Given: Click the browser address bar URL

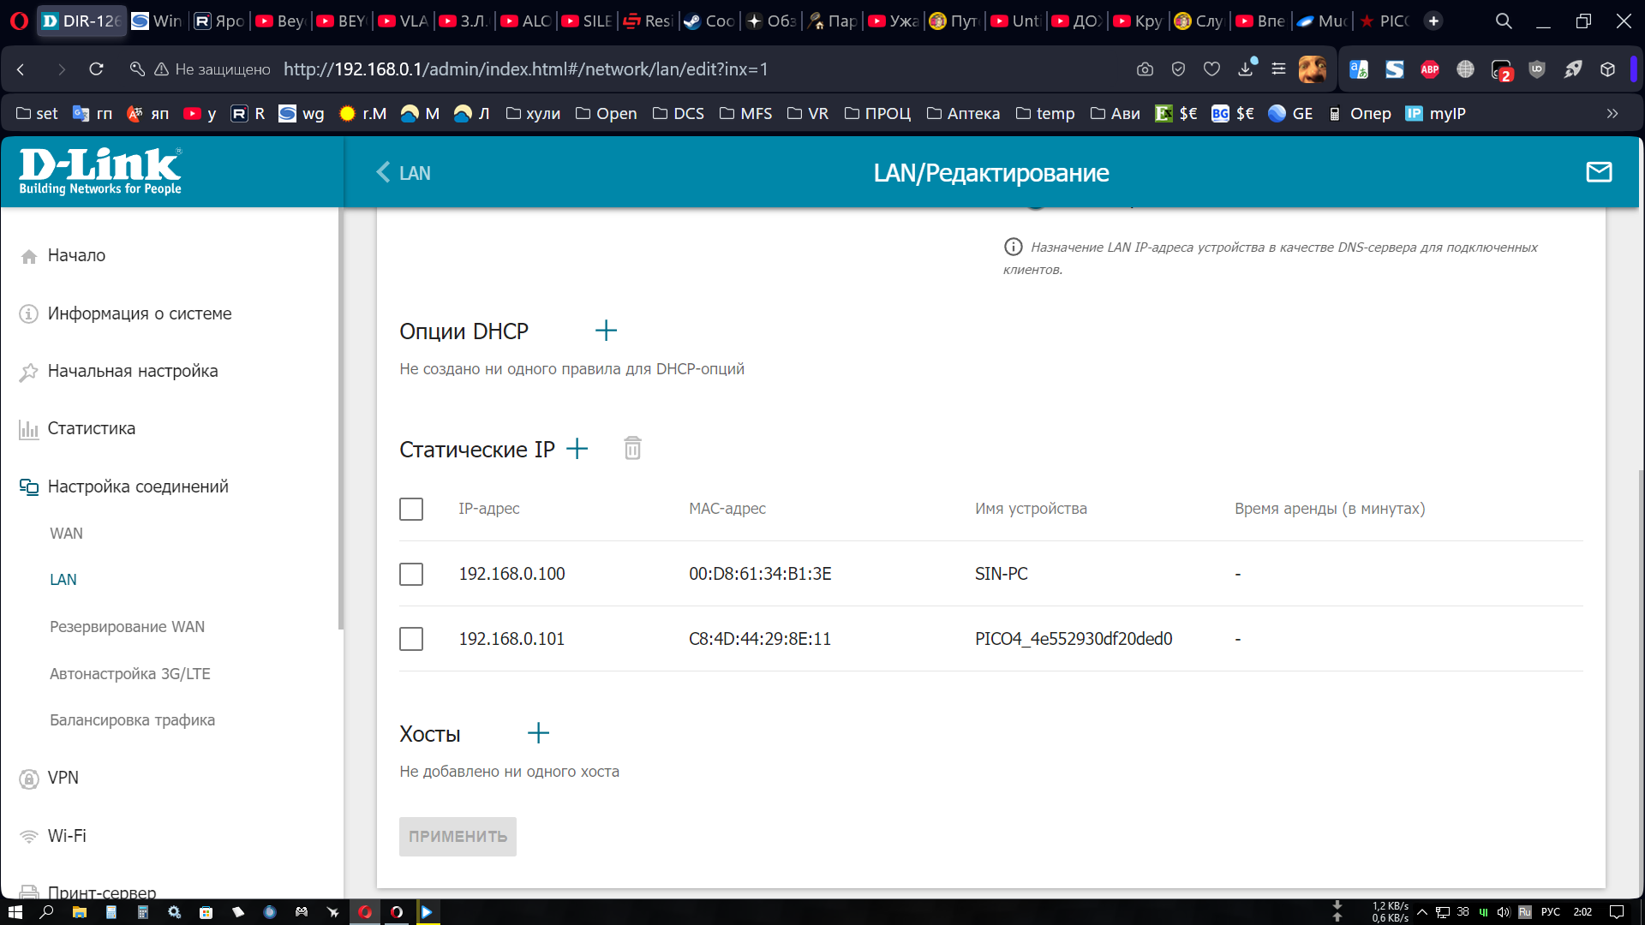Looking at the screenshot, I should 525,69.
